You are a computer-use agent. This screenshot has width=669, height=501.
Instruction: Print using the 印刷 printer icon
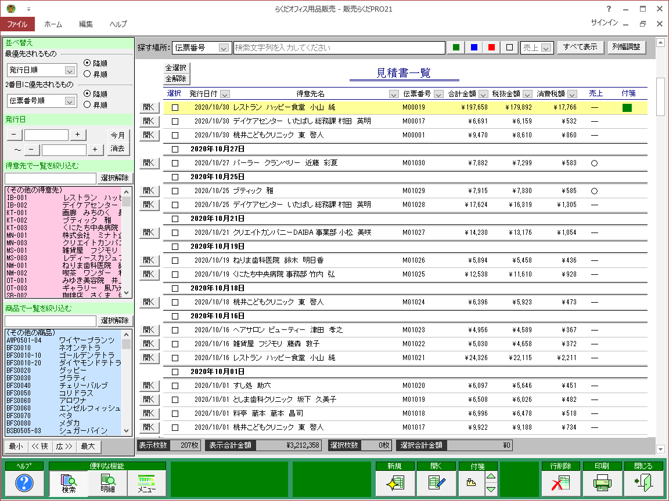coord(602,483)
